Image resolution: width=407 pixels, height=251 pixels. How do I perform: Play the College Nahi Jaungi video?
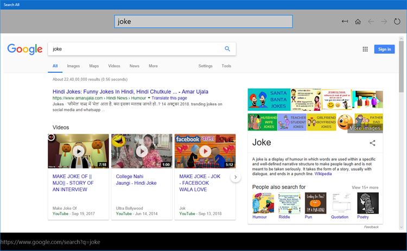pos(142,151)
